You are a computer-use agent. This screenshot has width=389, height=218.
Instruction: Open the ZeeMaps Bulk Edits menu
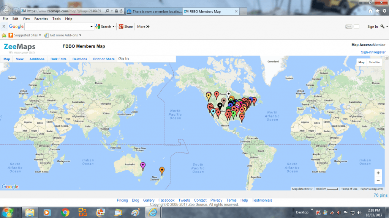coord(58,59)
